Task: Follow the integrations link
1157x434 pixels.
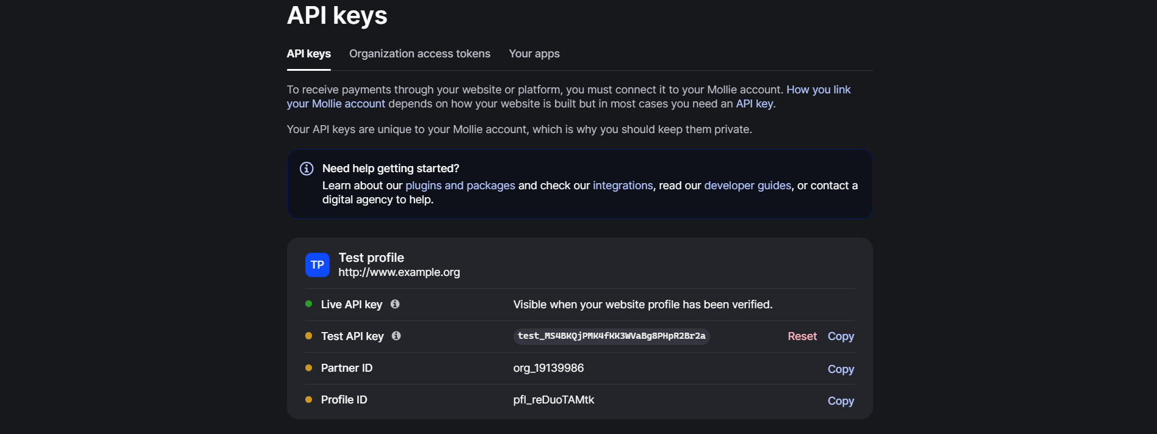Action: point(622,186)
